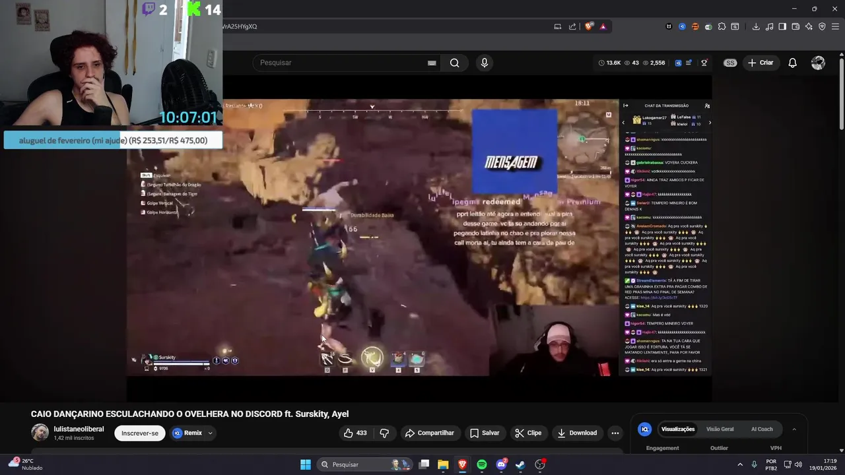Open the Brave Rewards triangle icon

603,26
